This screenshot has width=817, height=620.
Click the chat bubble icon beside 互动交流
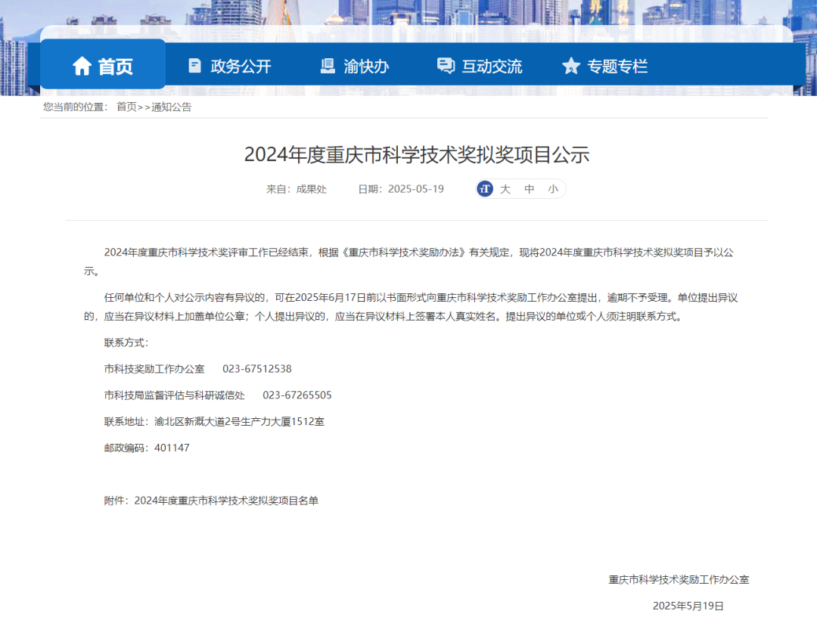446,66
